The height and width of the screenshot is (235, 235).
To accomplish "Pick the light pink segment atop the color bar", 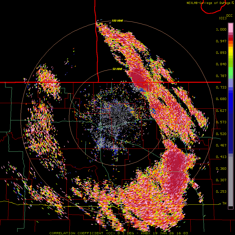I will point(231,28).
